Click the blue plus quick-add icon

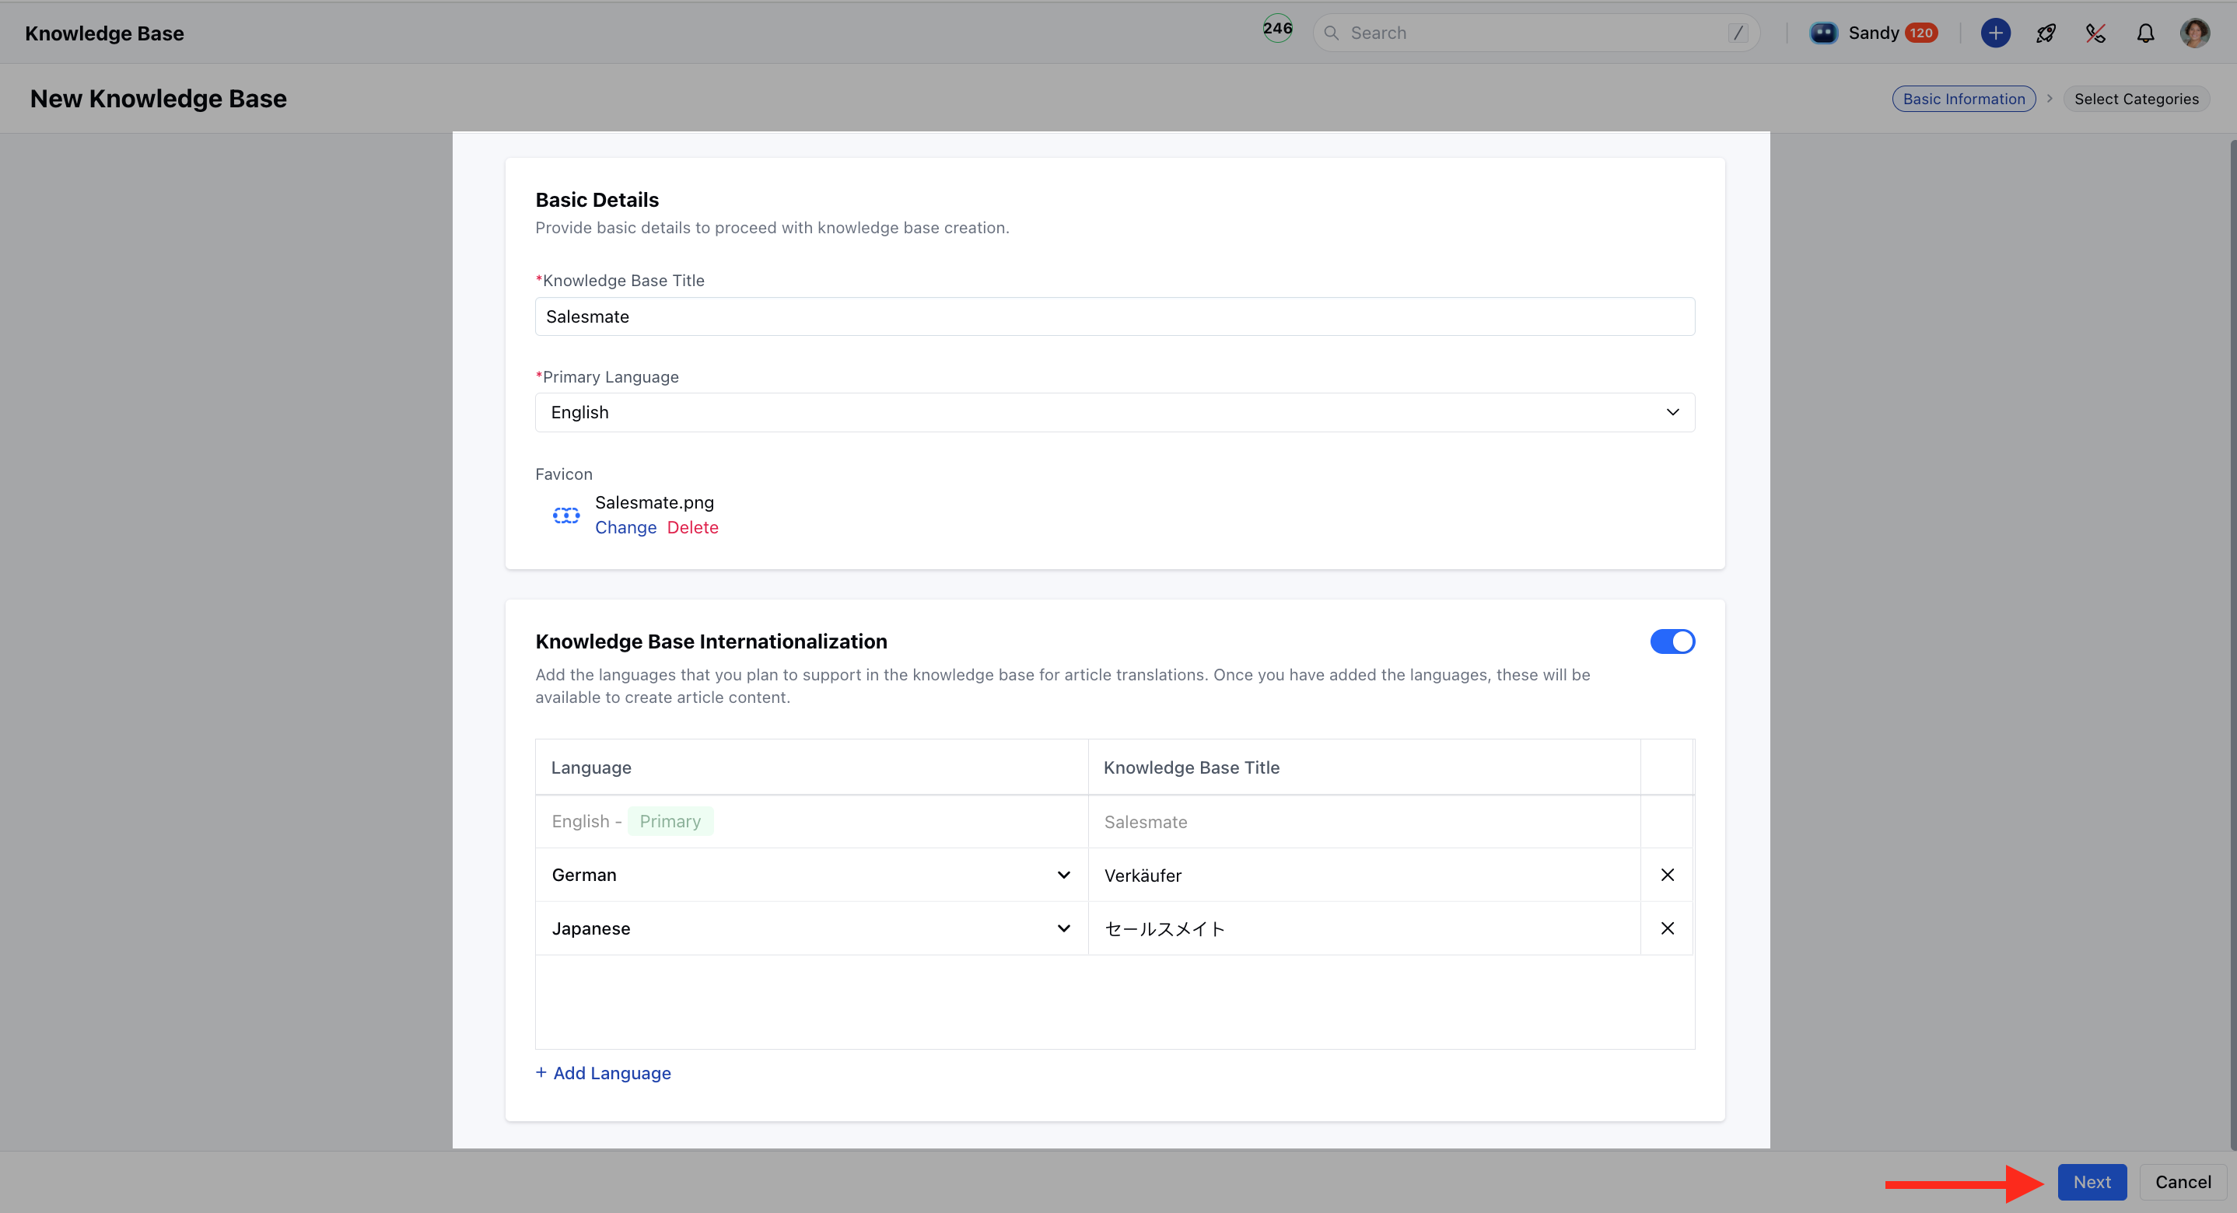[x=1995, y=33]
